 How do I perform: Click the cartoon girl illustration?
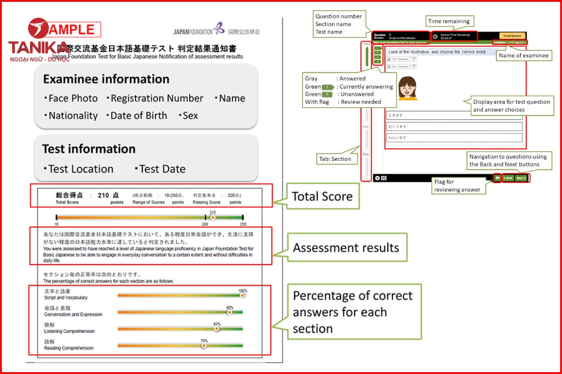click(x=407, y=88)
